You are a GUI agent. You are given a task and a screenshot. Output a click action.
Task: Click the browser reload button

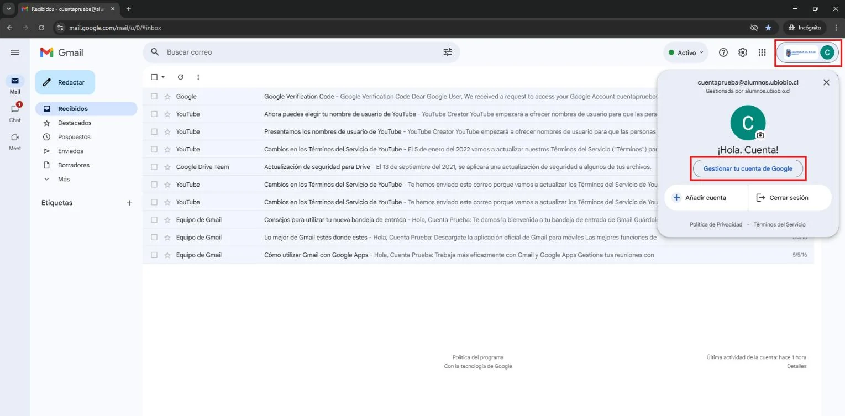[x=41, y=28]
